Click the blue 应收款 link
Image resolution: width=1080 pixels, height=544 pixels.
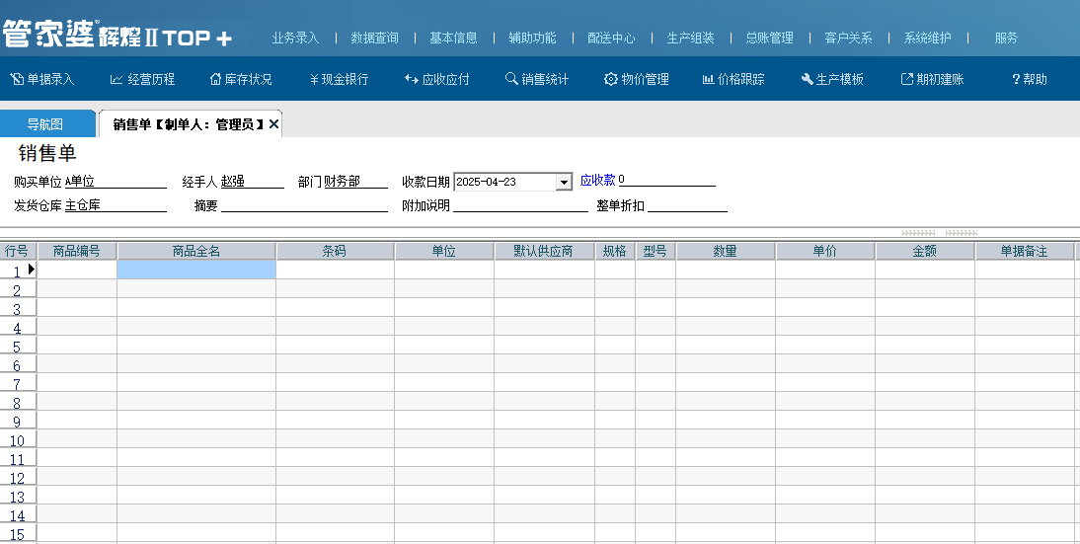597,181
